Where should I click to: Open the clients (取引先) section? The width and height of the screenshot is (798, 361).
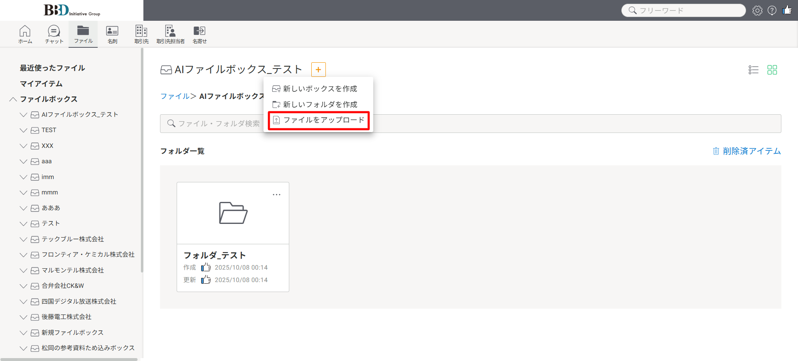(x=141, y=34)
